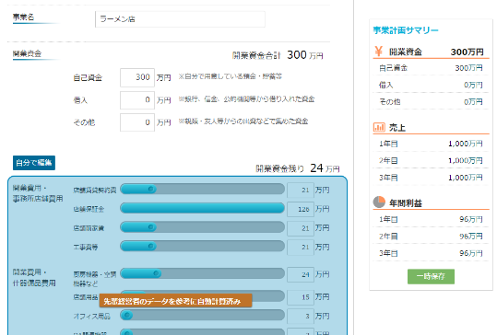Click the 事業名 input field with ラーメン店

point(180,19)
